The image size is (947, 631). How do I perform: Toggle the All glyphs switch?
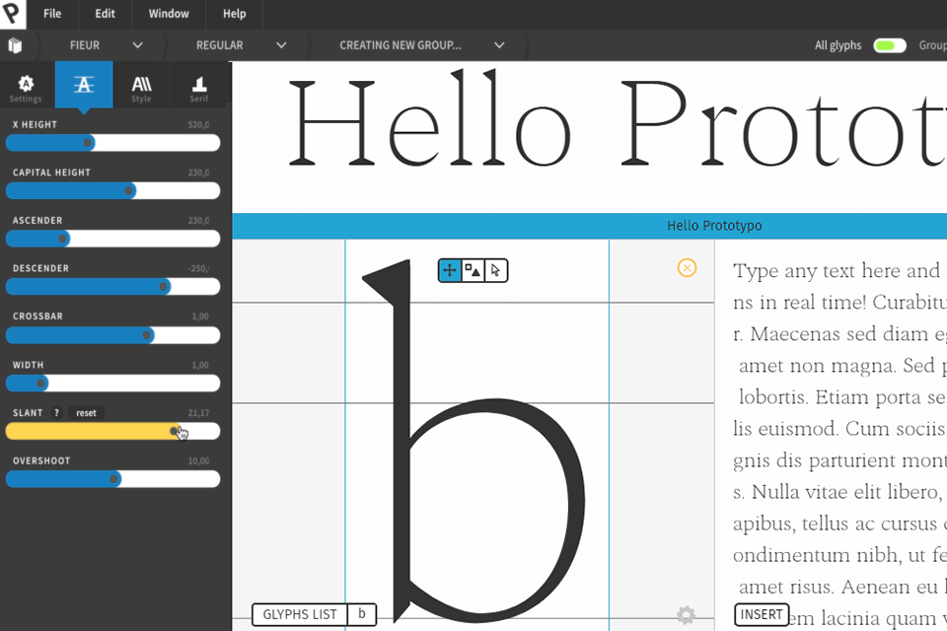pyautogui.click(x=890, y=45)
